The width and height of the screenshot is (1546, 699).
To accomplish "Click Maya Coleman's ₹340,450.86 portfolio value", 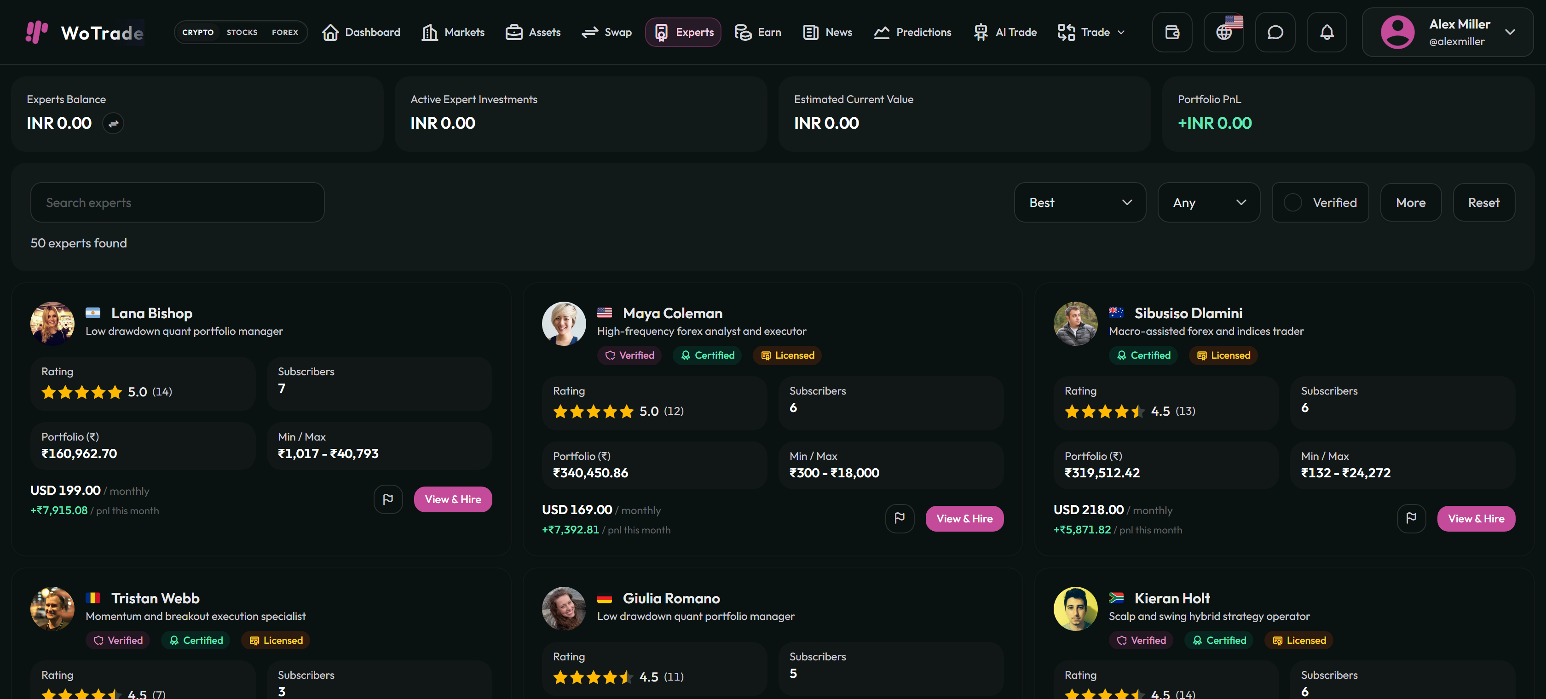I will click(x=590, y=473).
